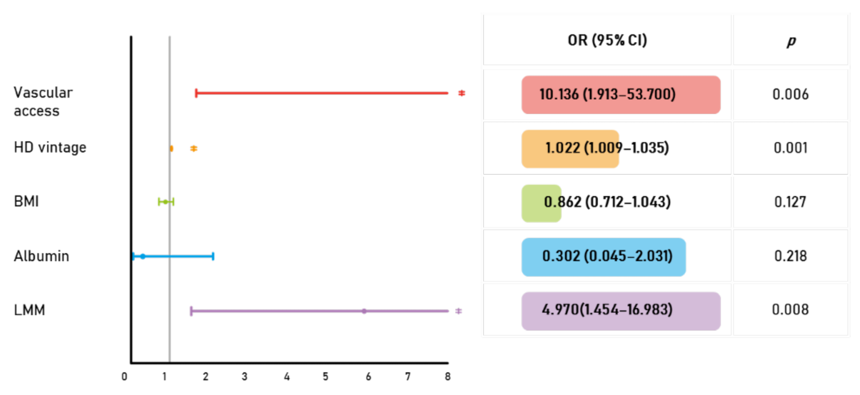Select the p value 0.127 for BMI
860x395 pixels.
click(x=790, y=202)
